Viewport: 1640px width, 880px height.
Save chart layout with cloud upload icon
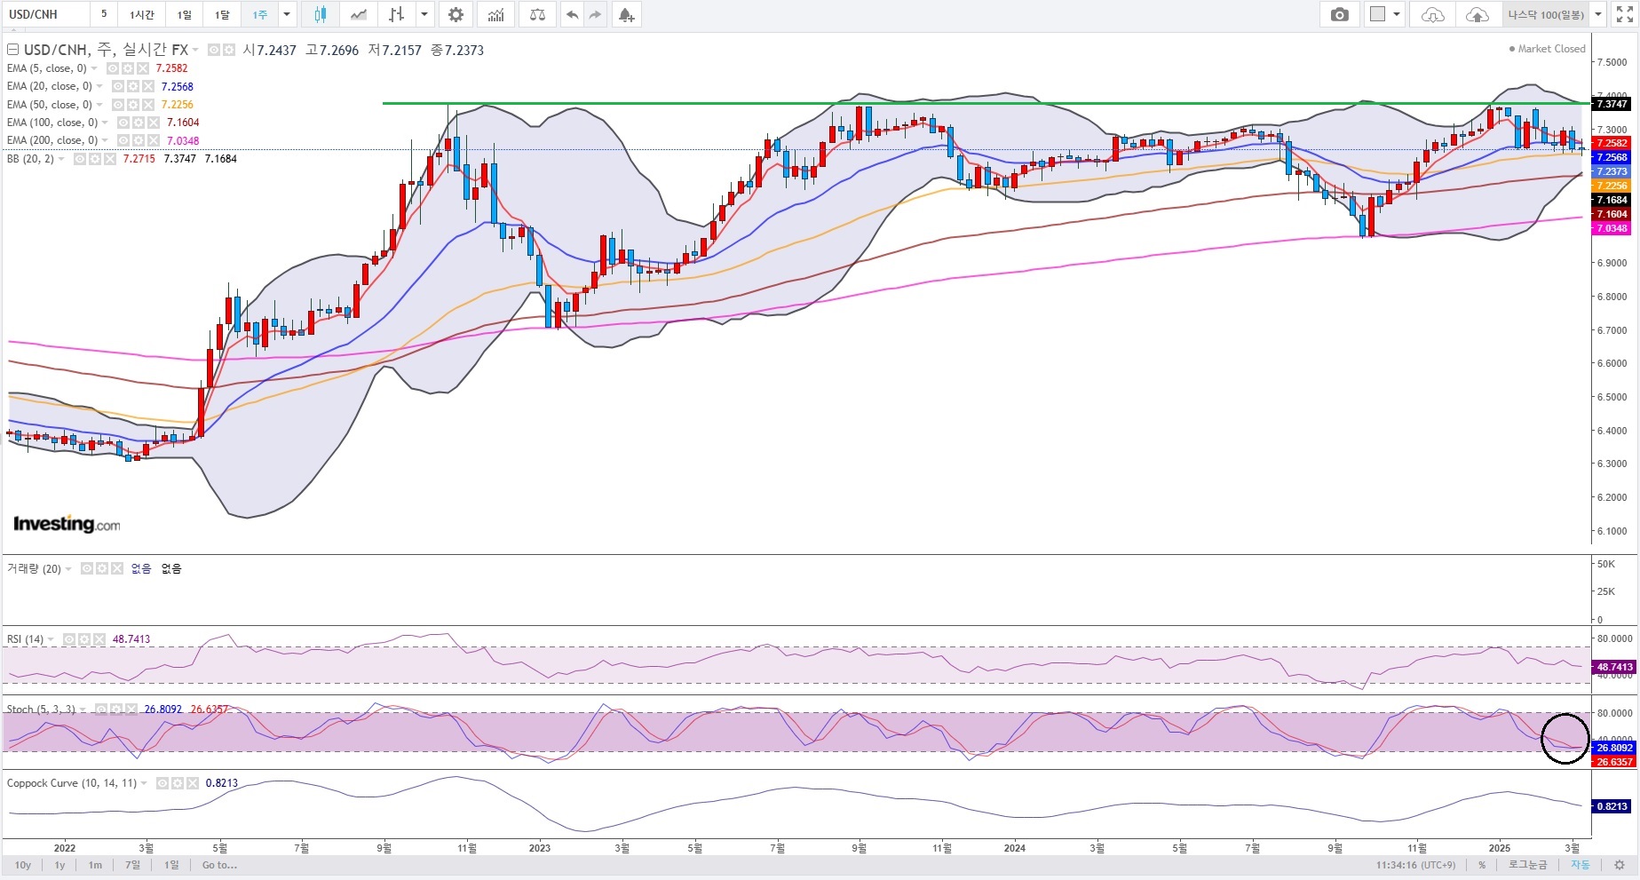click(1478, 14)
